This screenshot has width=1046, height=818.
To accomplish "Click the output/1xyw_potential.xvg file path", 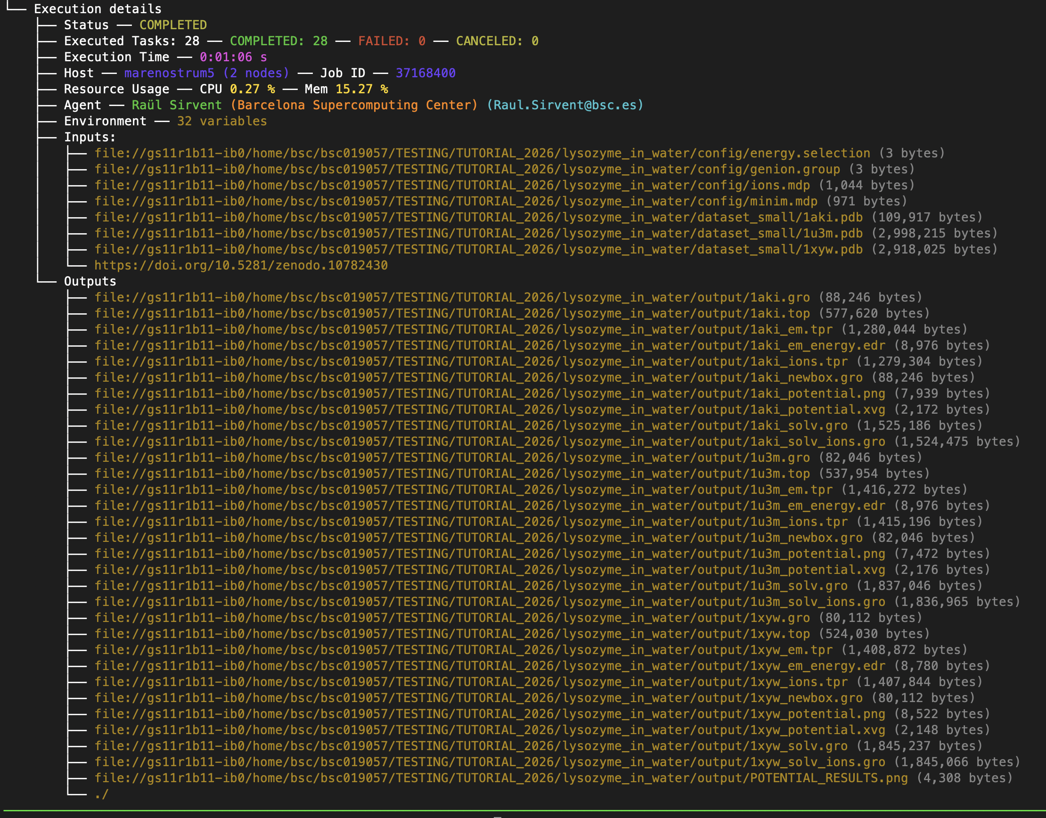I will (x=490, y=730).
